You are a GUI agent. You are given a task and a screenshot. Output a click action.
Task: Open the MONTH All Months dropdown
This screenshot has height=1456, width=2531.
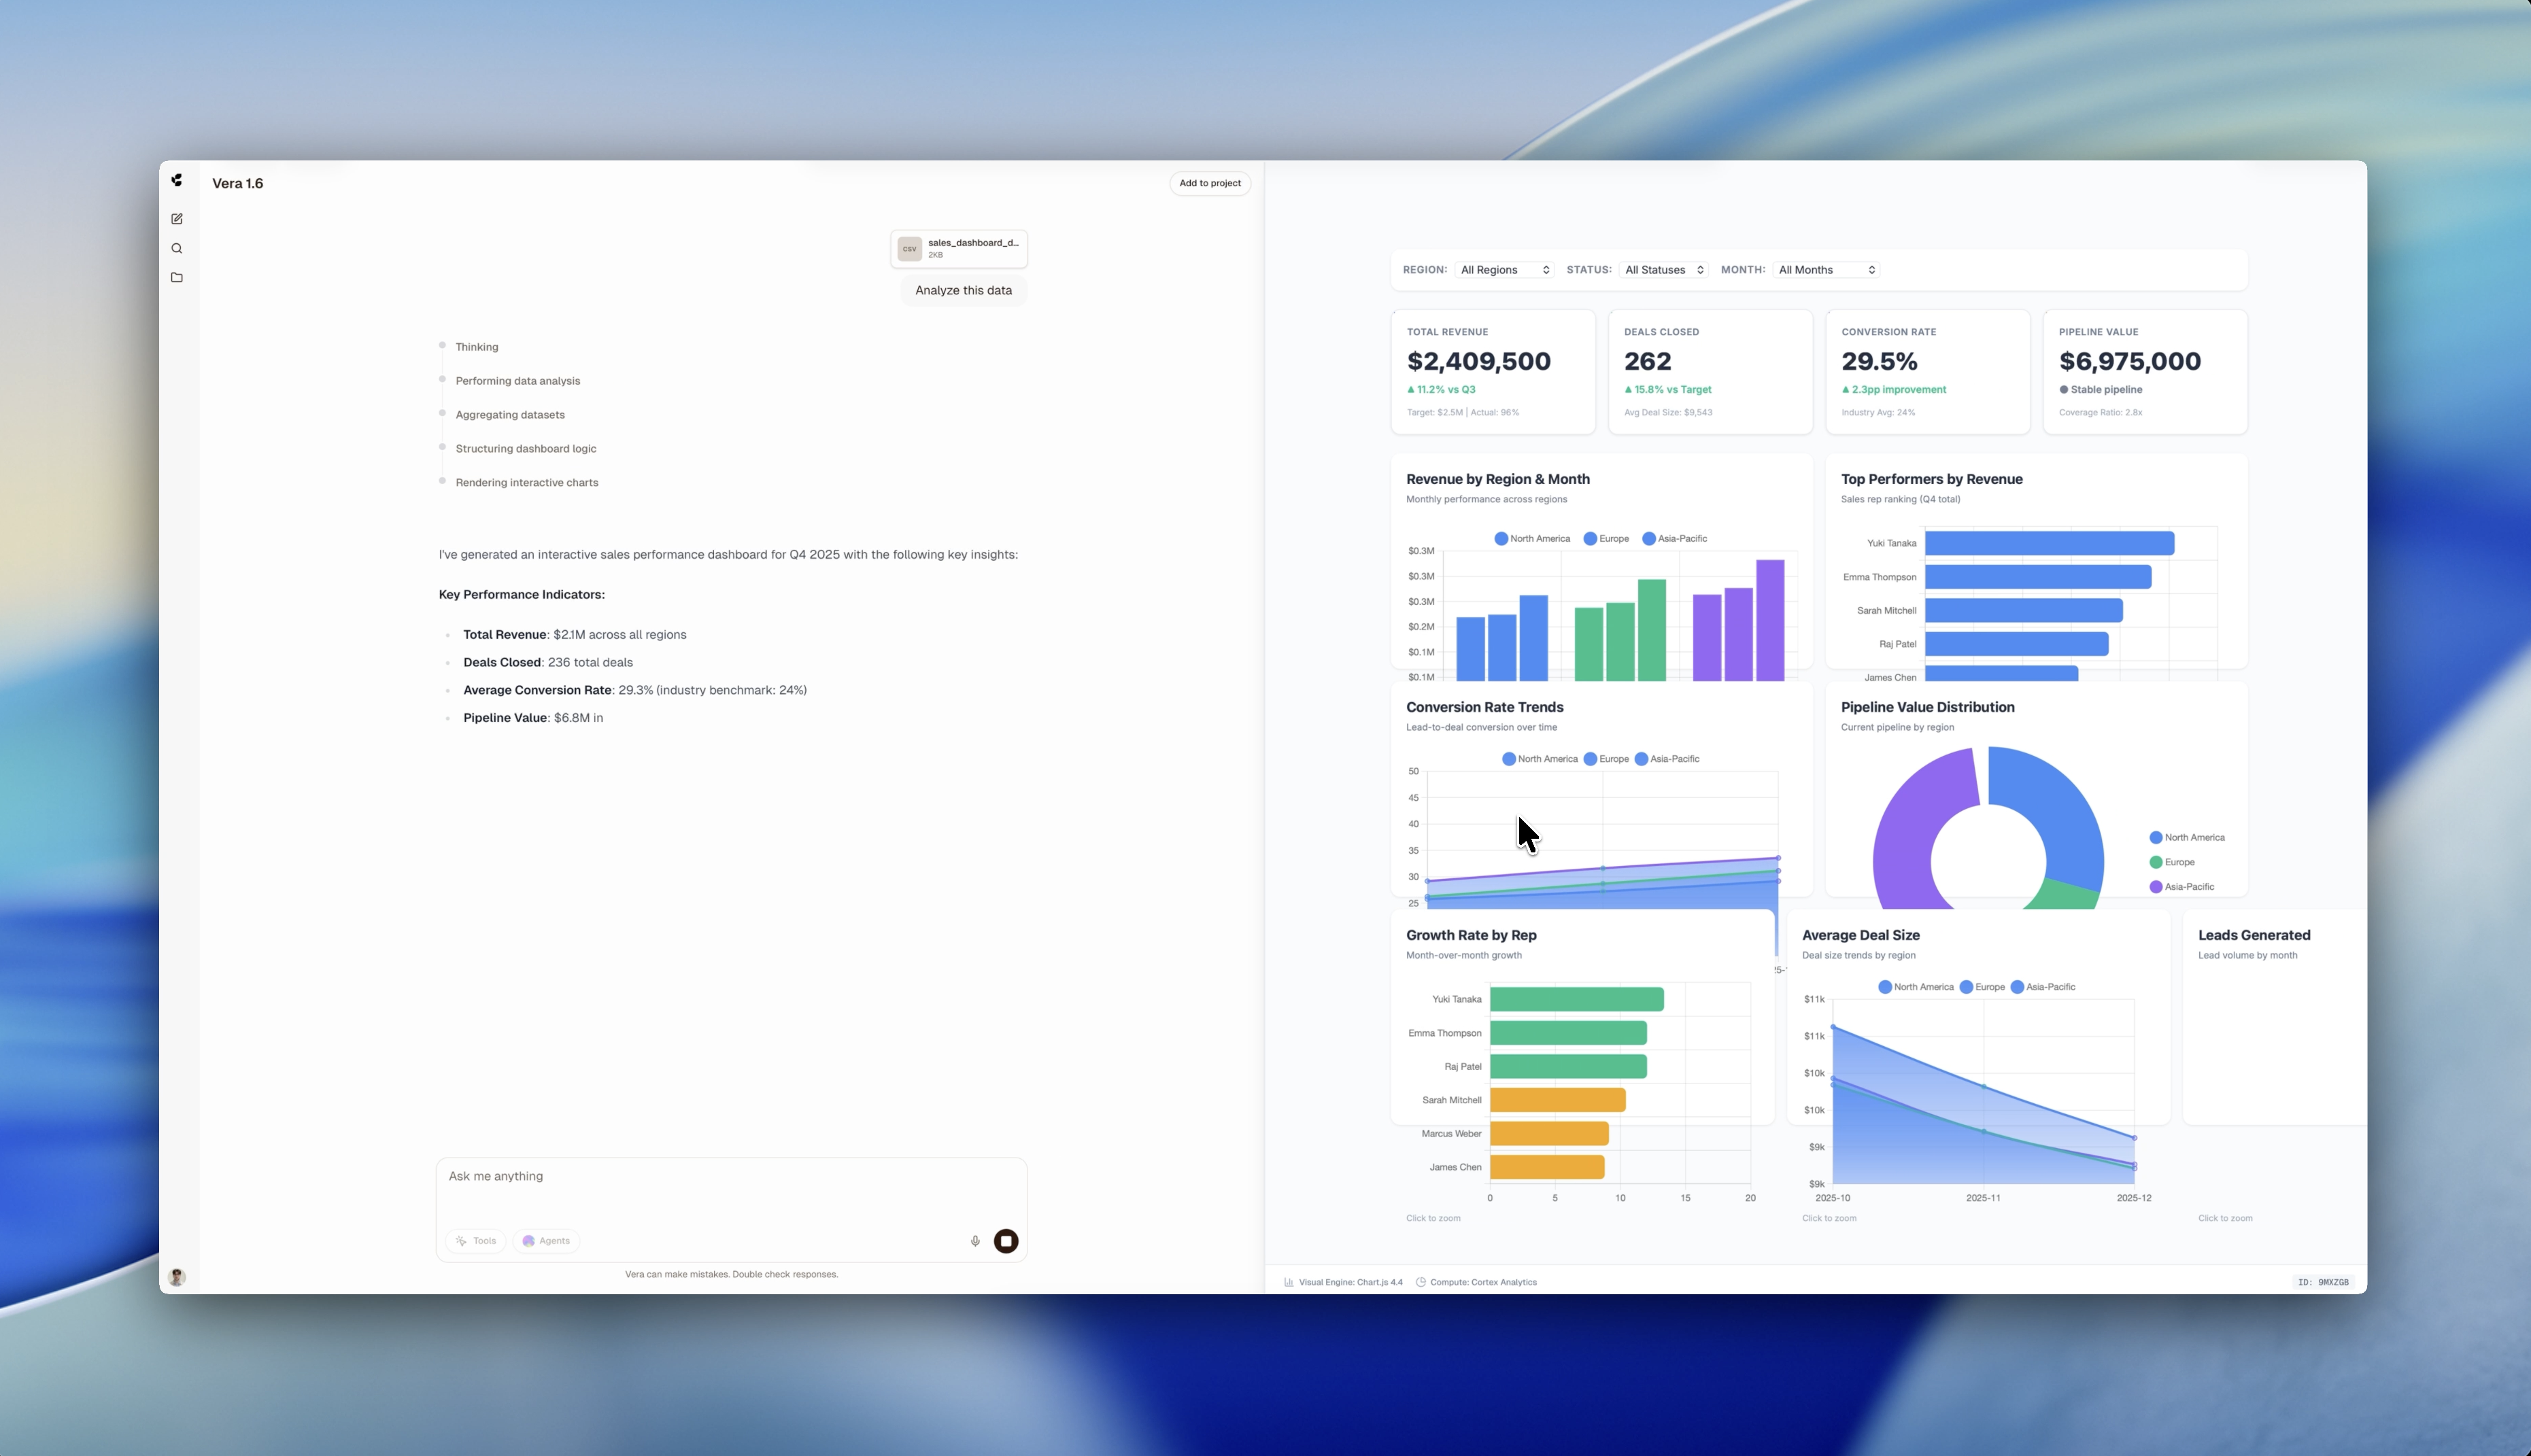(x=1824, y=269)
